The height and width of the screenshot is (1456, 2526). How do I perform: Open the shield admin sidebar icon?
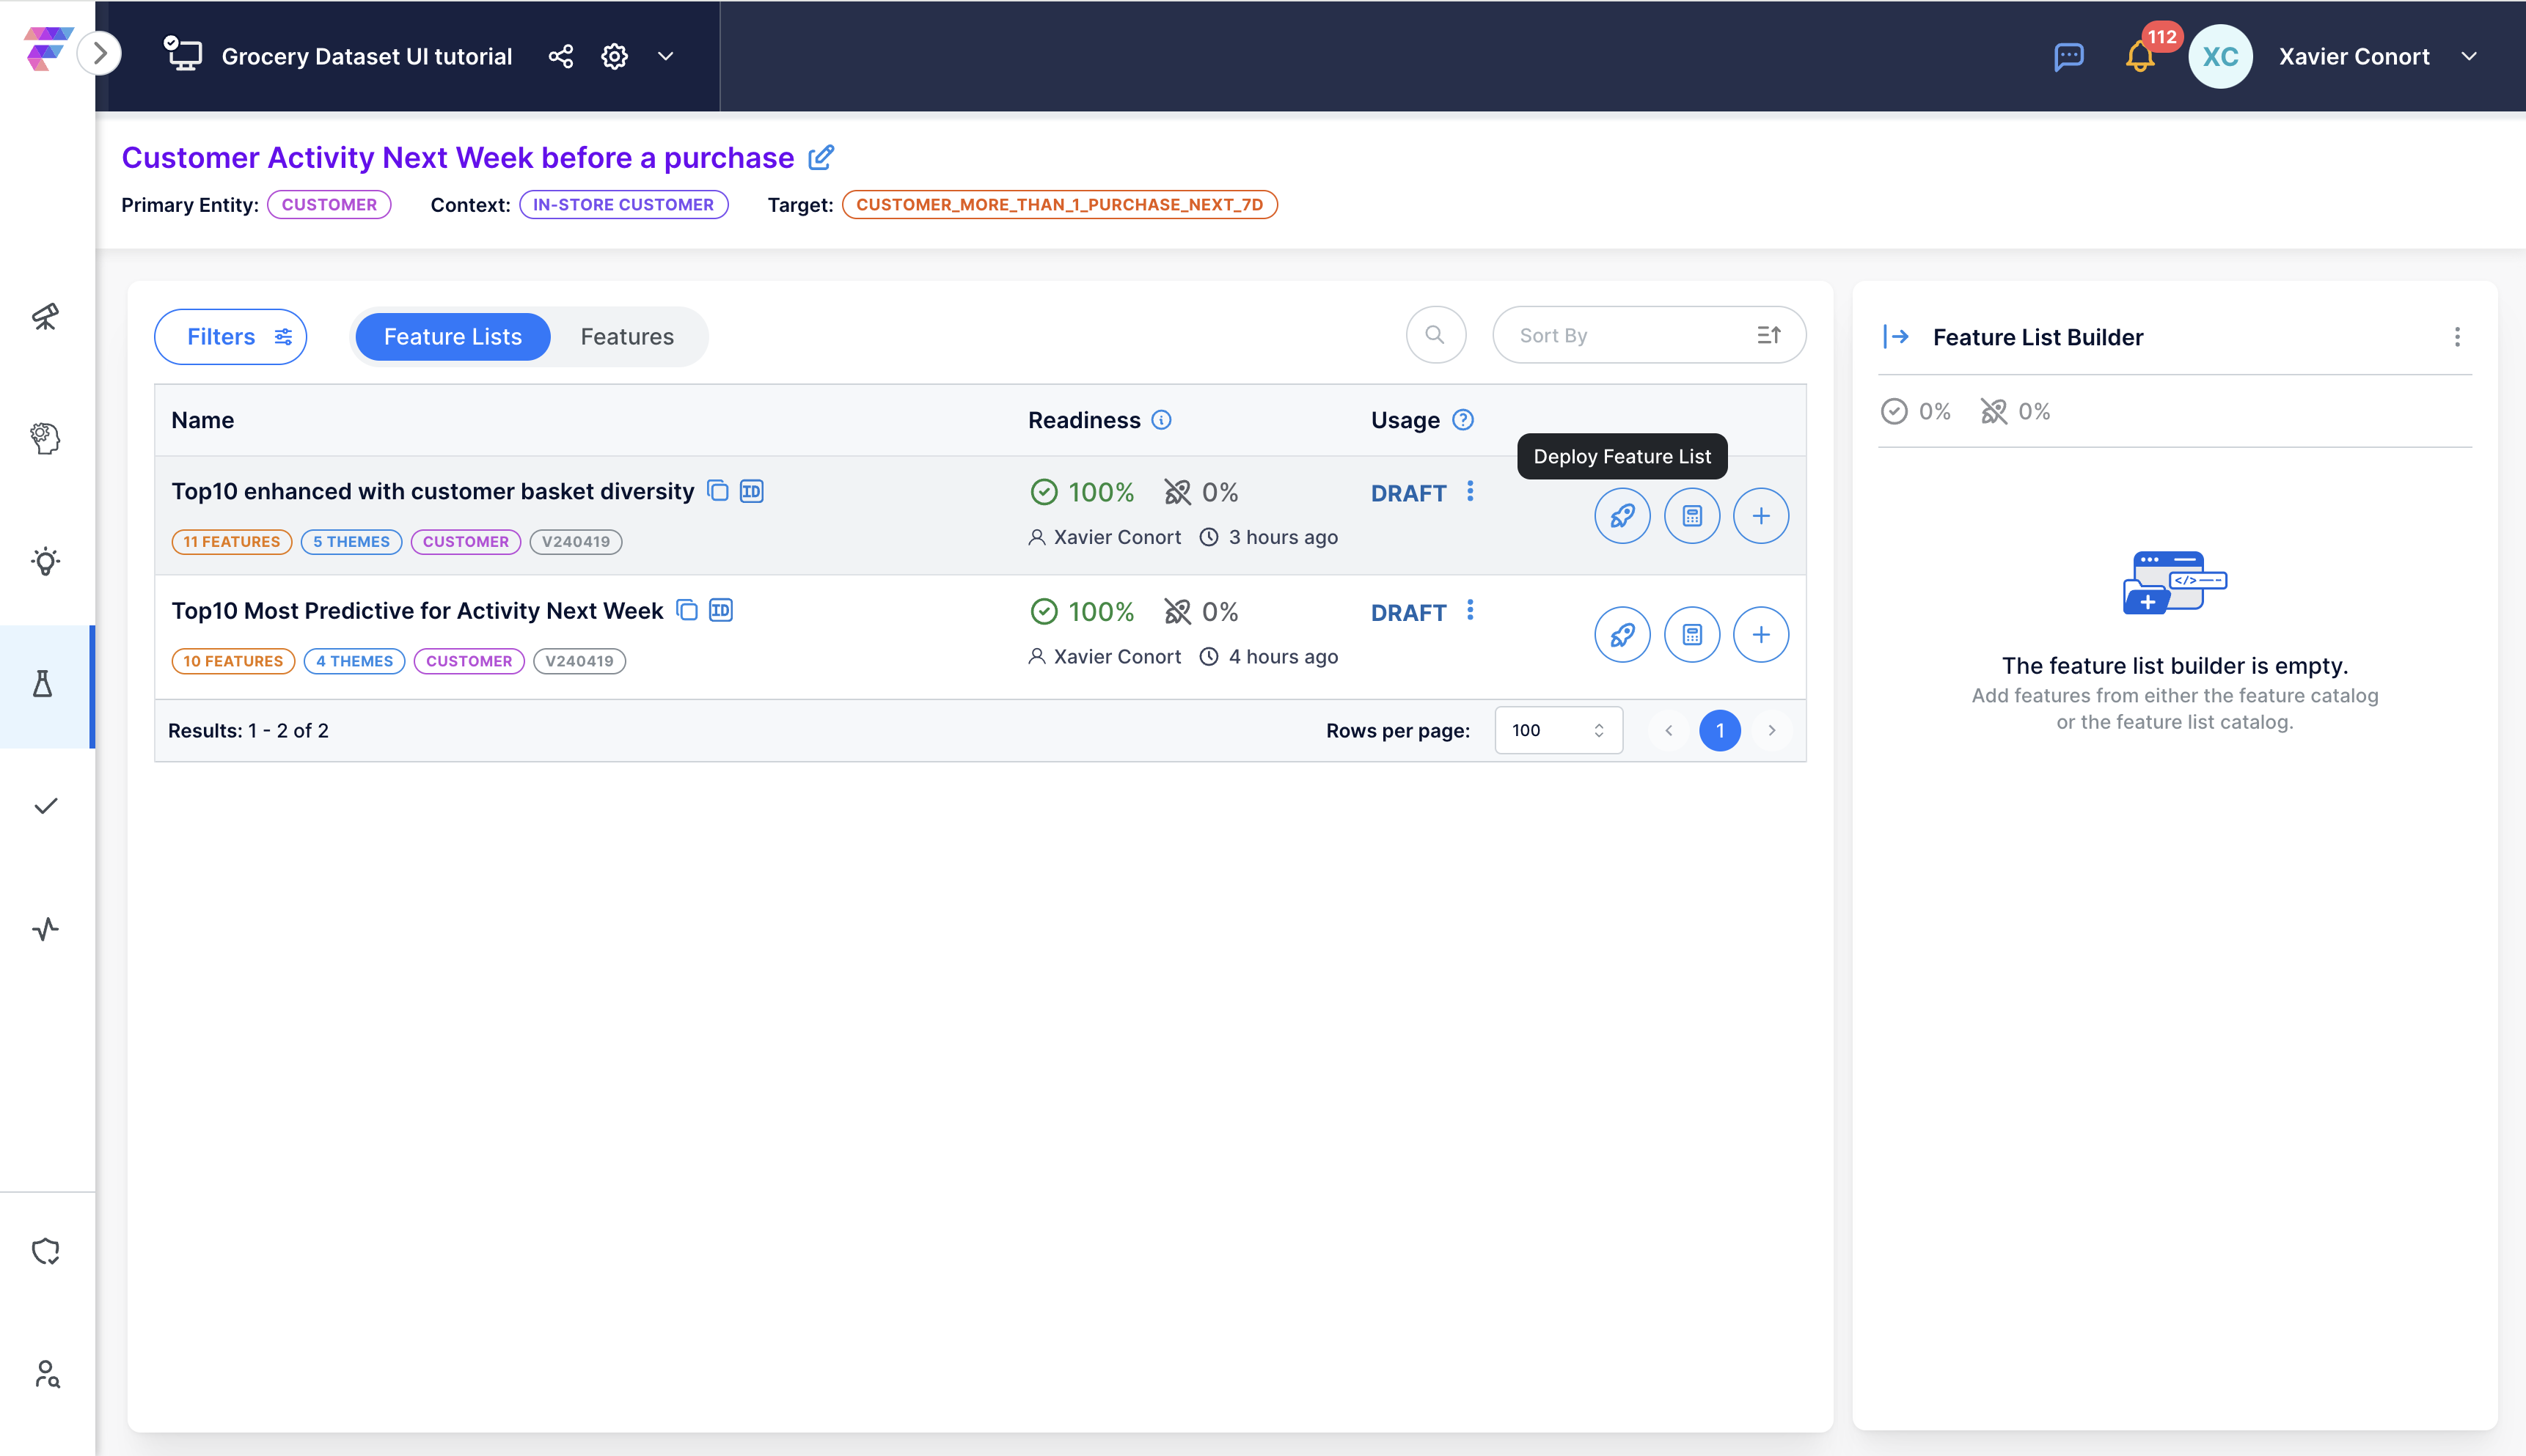click(x=45, y=1251)
